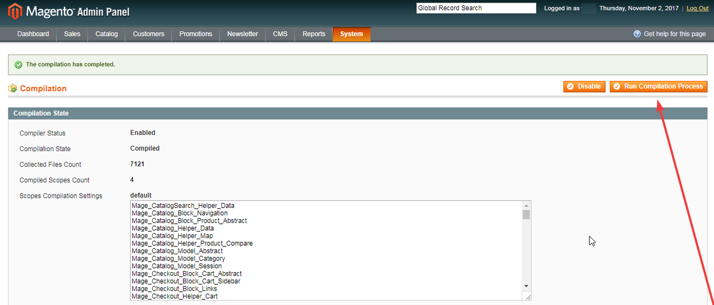Click Mage_Checkout_Block_Links line
This screenshot has height=305, width=714.
pos(175,289)
